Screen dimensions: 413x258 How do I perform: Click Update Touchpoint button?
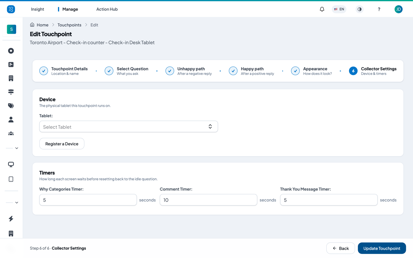click(x=382, y=248)
